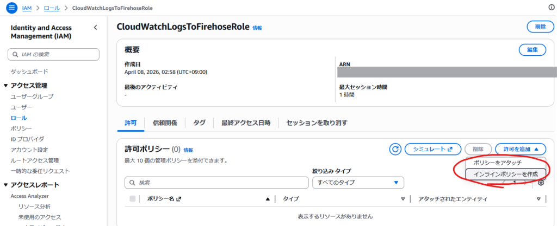Open the table settings gear icon

541,183
